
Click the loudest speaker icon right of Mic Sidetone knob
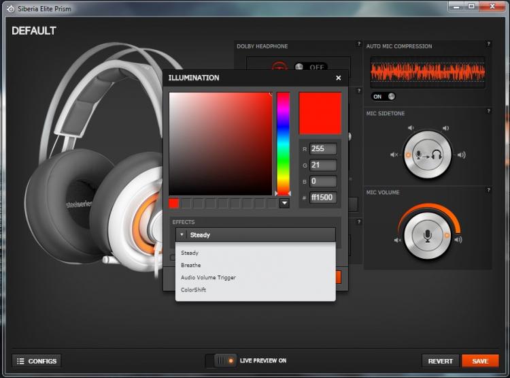[x=461, y=155]
